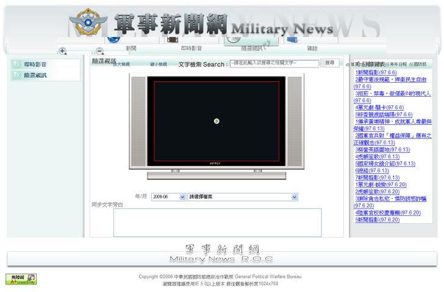Click the arrow icon beside 即時影音
444x292 pixels.
[x=17, y=64]
